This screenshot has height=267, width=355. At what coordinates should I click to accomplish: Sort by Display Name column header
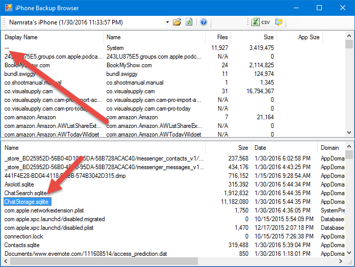pyautogui.click(x=53, y=37)
